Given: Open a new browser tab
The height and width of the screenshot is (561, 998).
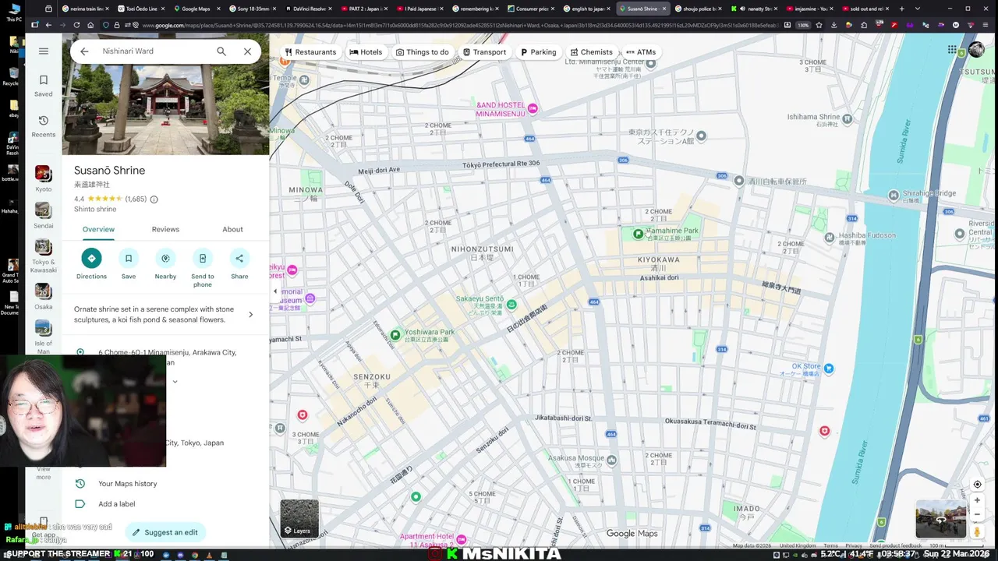Looking at the screenshot, I should 902,9.
